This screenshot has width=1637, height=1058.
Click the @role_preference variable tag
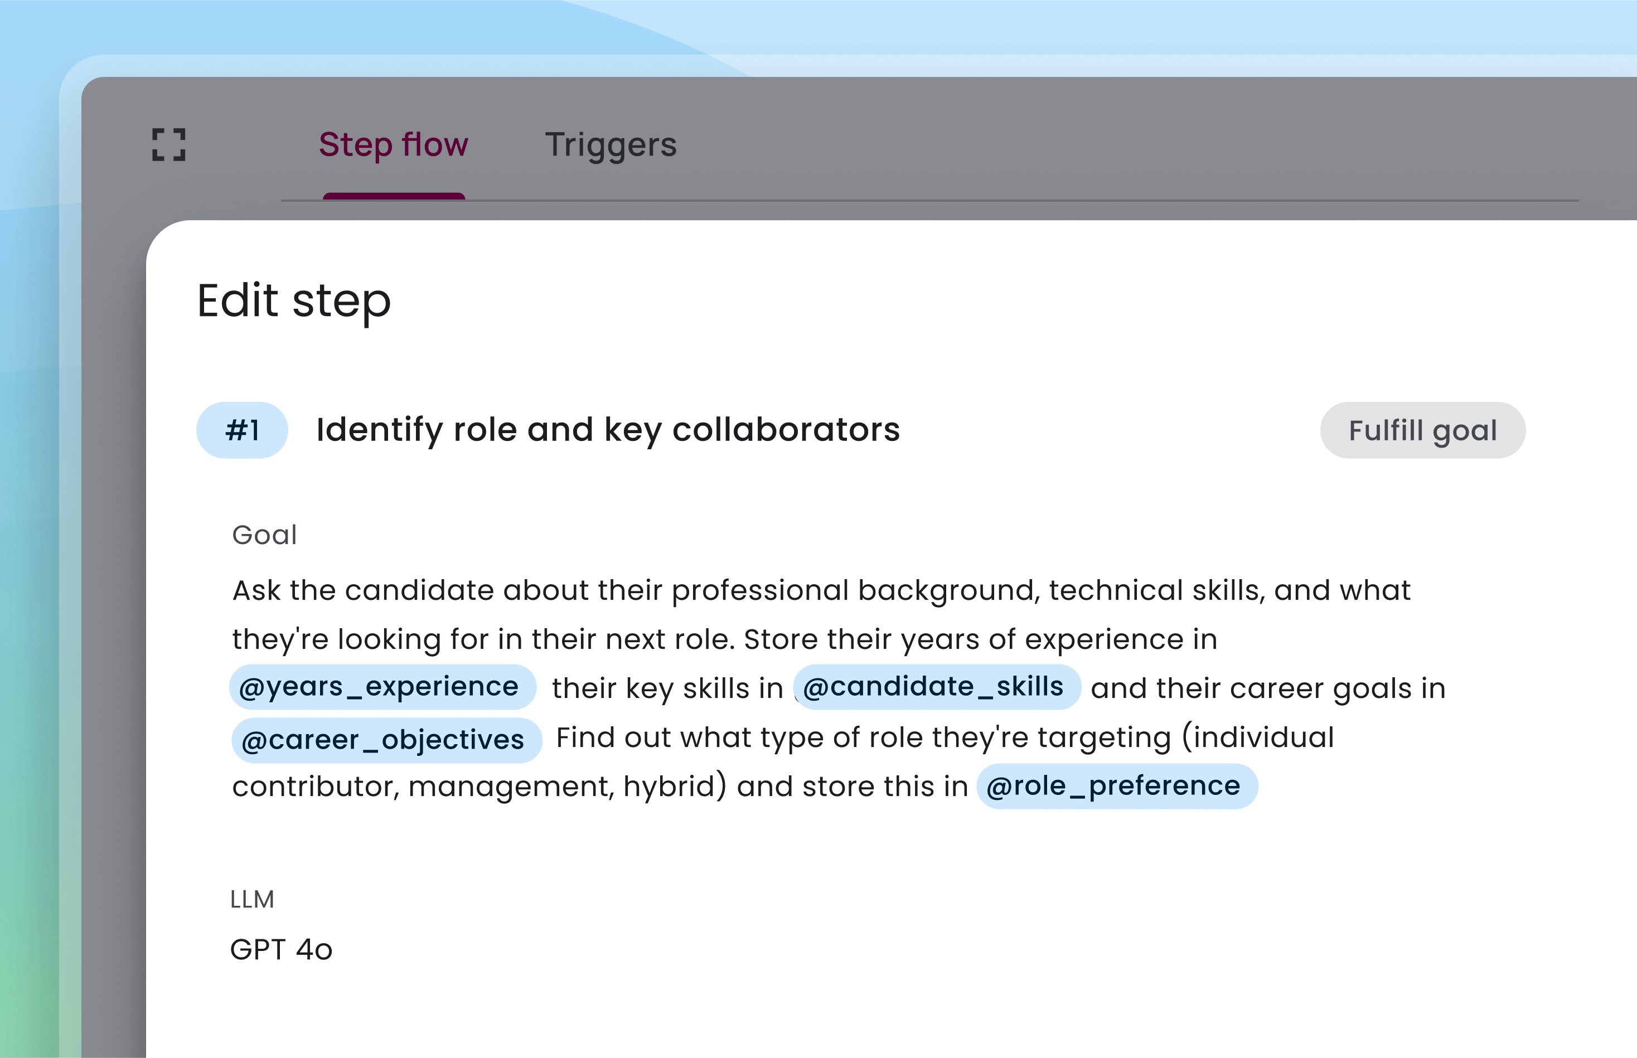[1116, 785]
